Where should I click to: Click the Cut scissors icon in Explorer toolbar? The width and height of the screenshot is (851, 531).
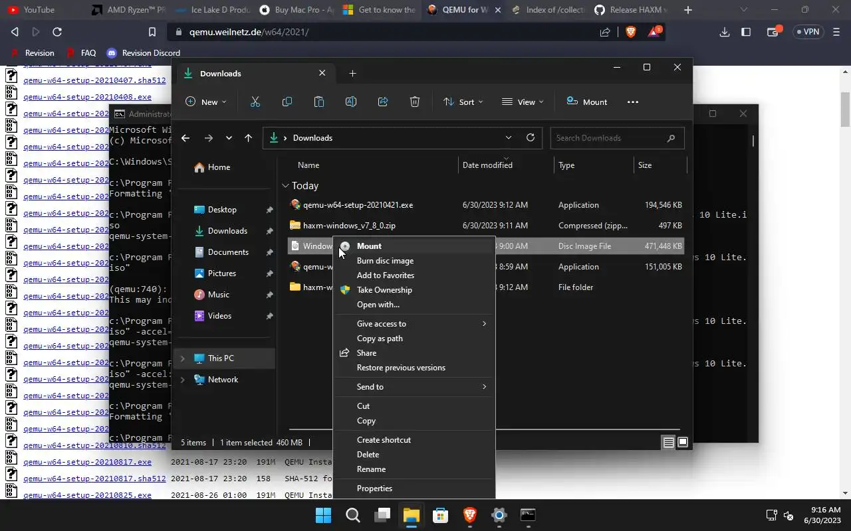tap(255, 102)
